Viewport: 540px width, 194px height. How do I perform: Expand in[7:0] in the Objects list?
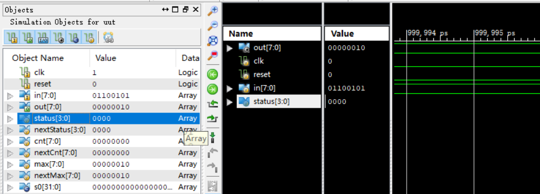pyautogui.click(x=10, y=95)
